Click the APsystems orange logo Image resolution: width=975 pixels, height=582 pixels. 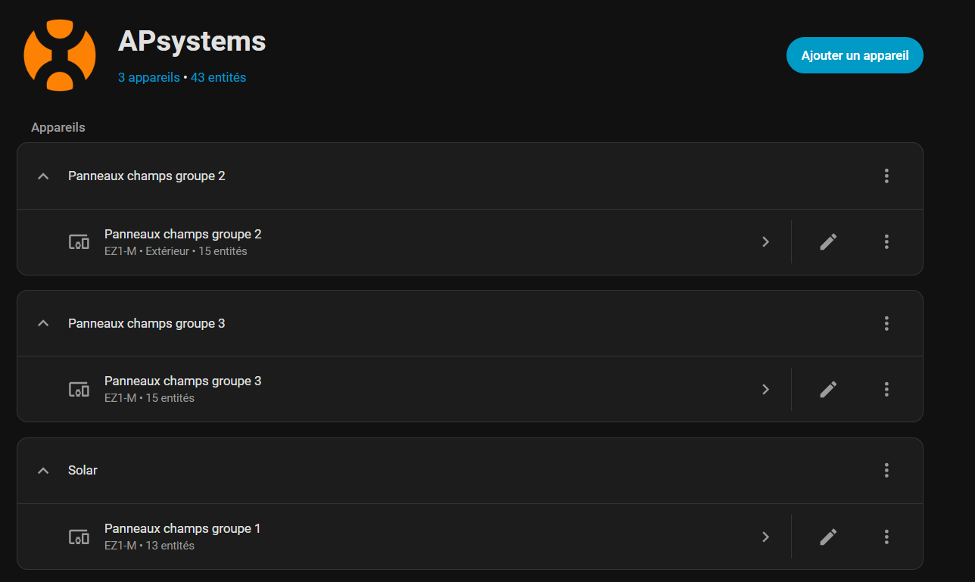60,54
